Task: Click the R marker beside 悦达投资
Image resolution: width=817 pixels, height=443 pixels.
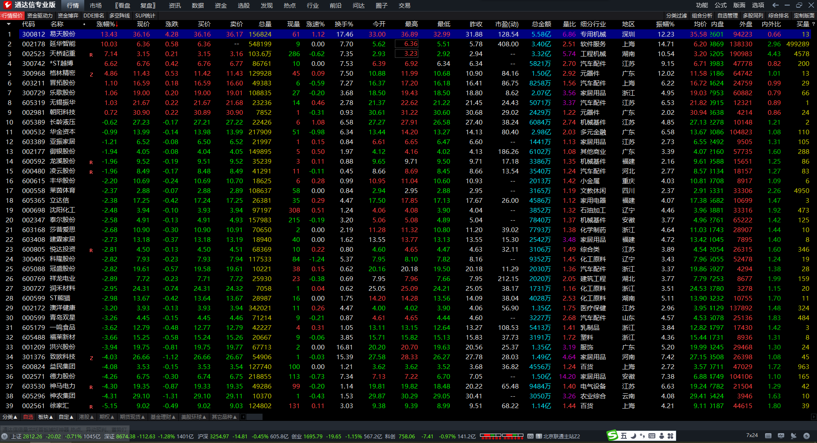Action: [91, 250]
